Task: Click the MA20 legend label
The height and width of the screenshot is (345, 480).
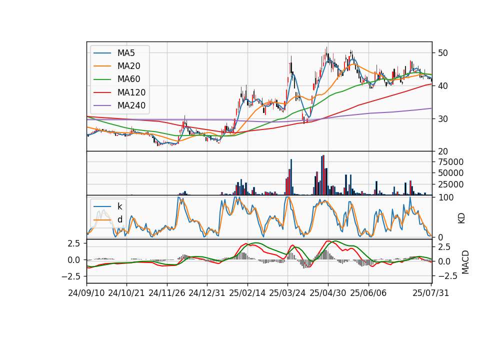Action: pos(128,66)
